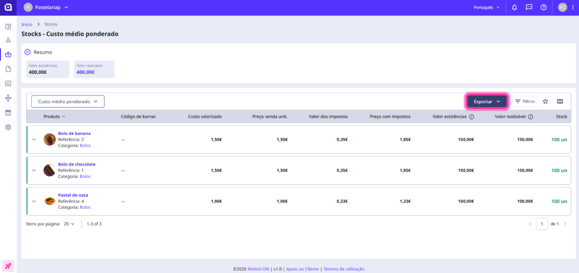Click the Custo valorizado column header
The width and height of the screenshot is (579, 273).
point(205,117)
